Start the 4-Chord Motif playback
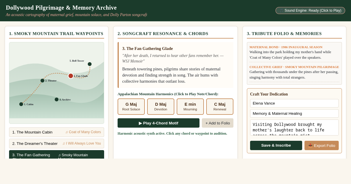351x184 pixels. click(159, 123)
